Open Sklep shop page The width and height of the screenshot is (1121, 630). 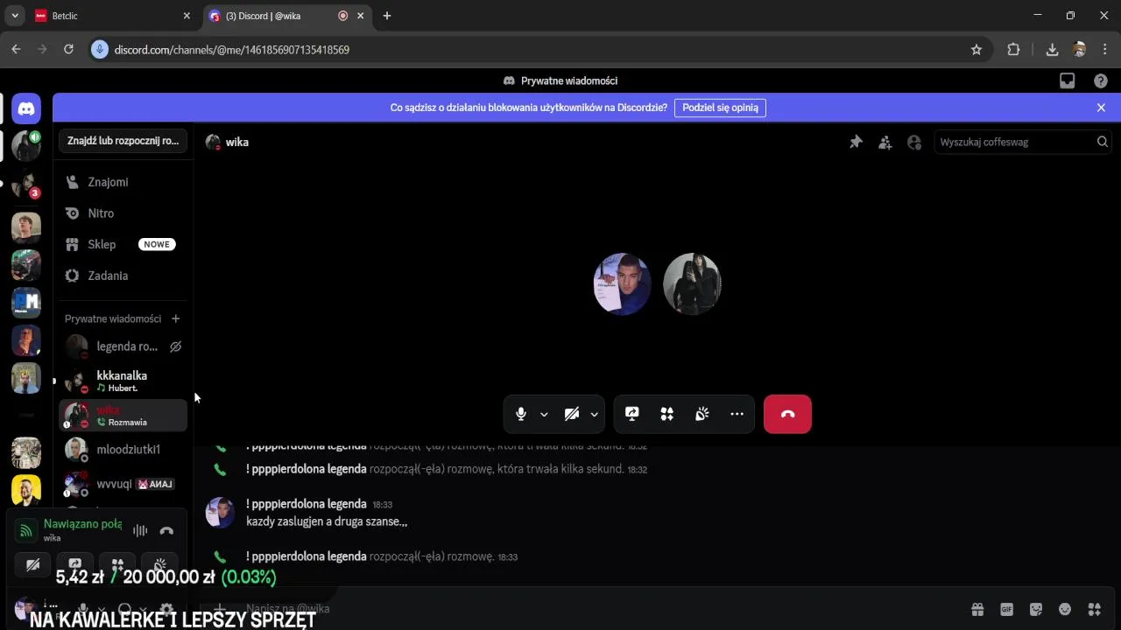pos(123,244)
